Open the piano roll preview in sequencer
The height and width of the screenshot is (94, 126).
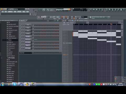click(x=46, y=39)
